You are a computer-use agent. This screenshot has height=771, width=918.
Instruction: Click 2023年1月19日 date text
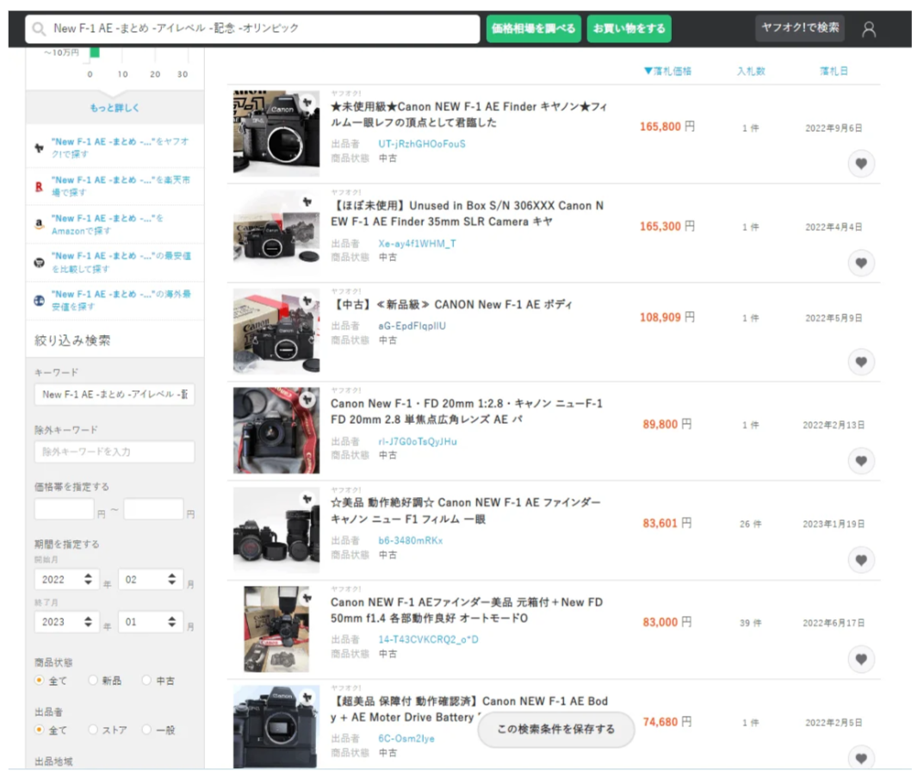(834, 525)
